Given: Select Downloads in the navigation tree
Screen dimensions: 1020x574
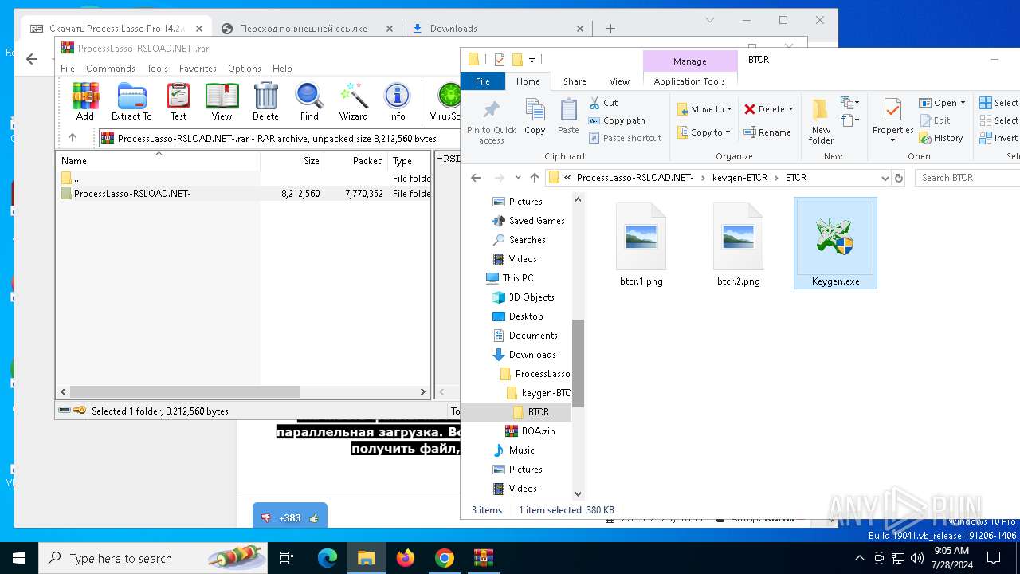Looking at the screenshot, I should 532,355.
